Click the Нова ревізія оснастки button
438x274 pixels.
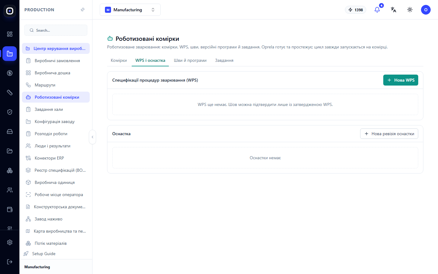(389, 134)
